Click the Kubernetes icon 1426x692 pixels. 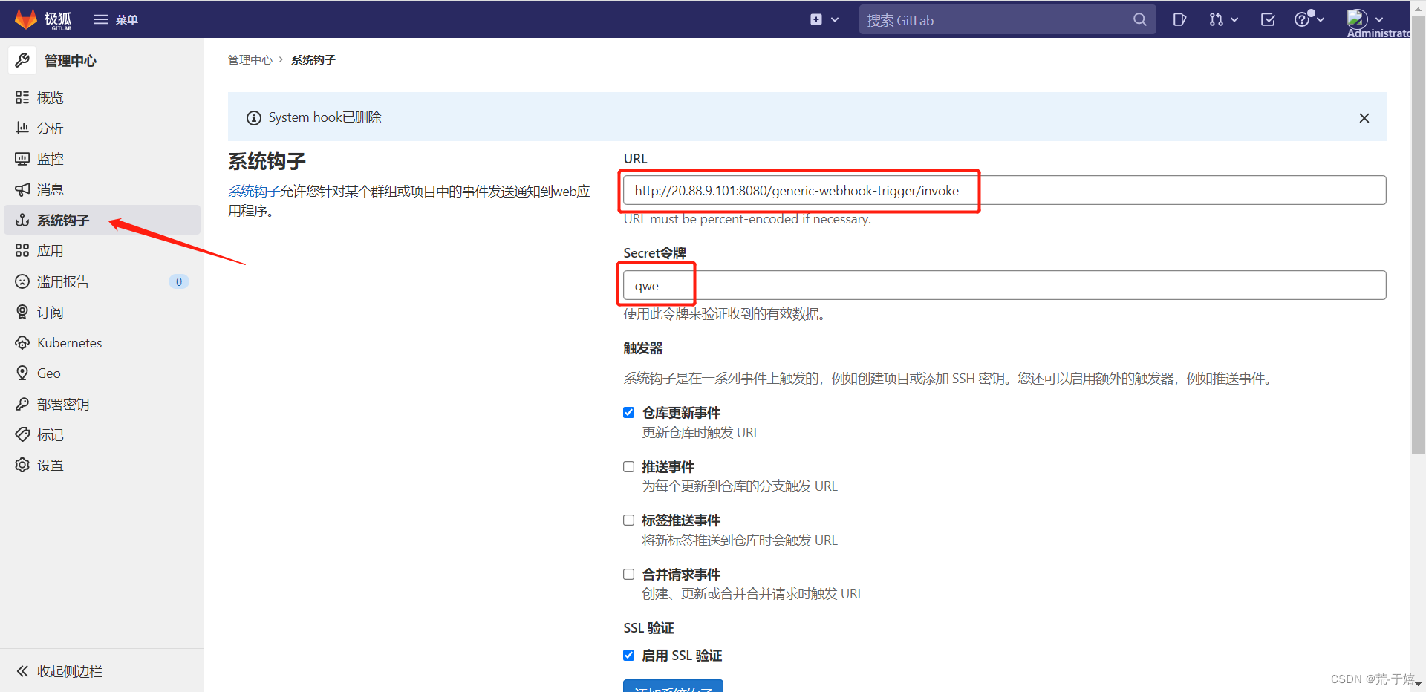tap(22, 342)
